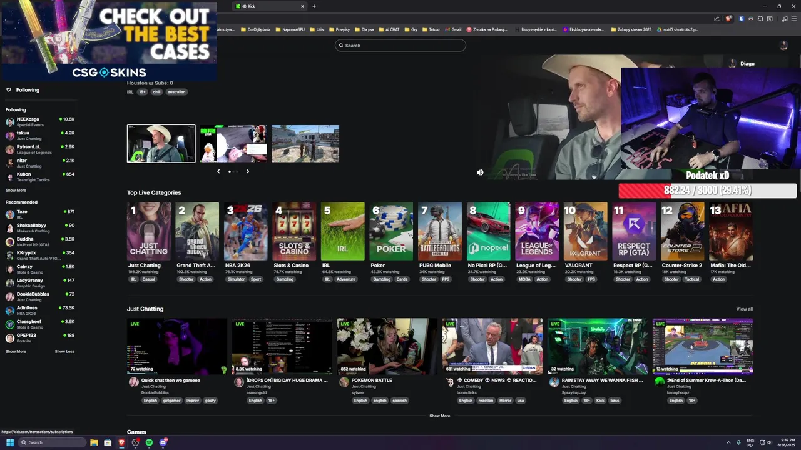
Task: Go to the next featured stream with right arrow
Action: pos(247,171)
